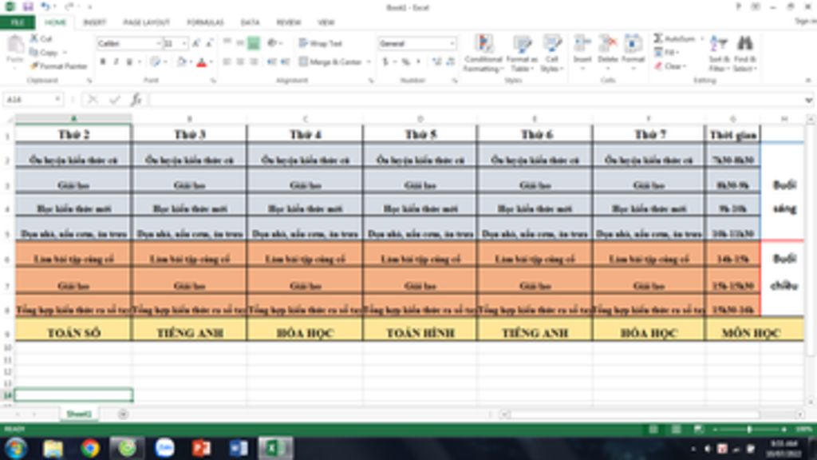Open the FILE tab
The image size is (817, 460).
(18, 22)
